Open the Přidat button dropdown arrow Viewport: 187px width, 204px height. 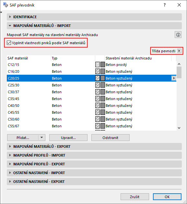click(42, 137)
